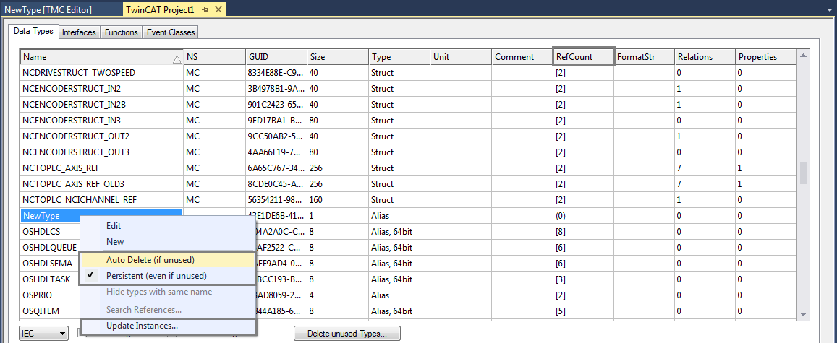This screenshot has height=343, width=837.
Task: Choose Update Instances... from context menu
Action: point(168,326)
